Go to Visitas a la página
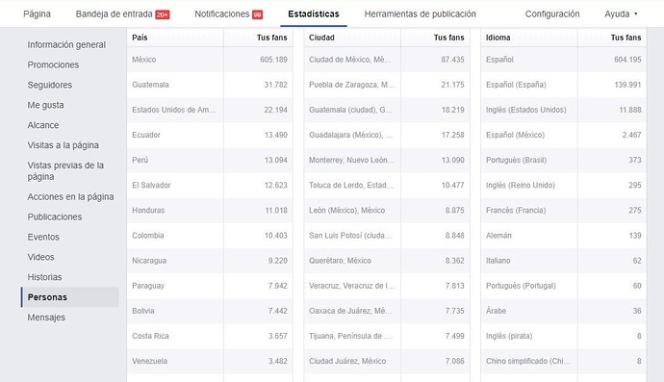The image size is (664, 382). pos(64,145)
